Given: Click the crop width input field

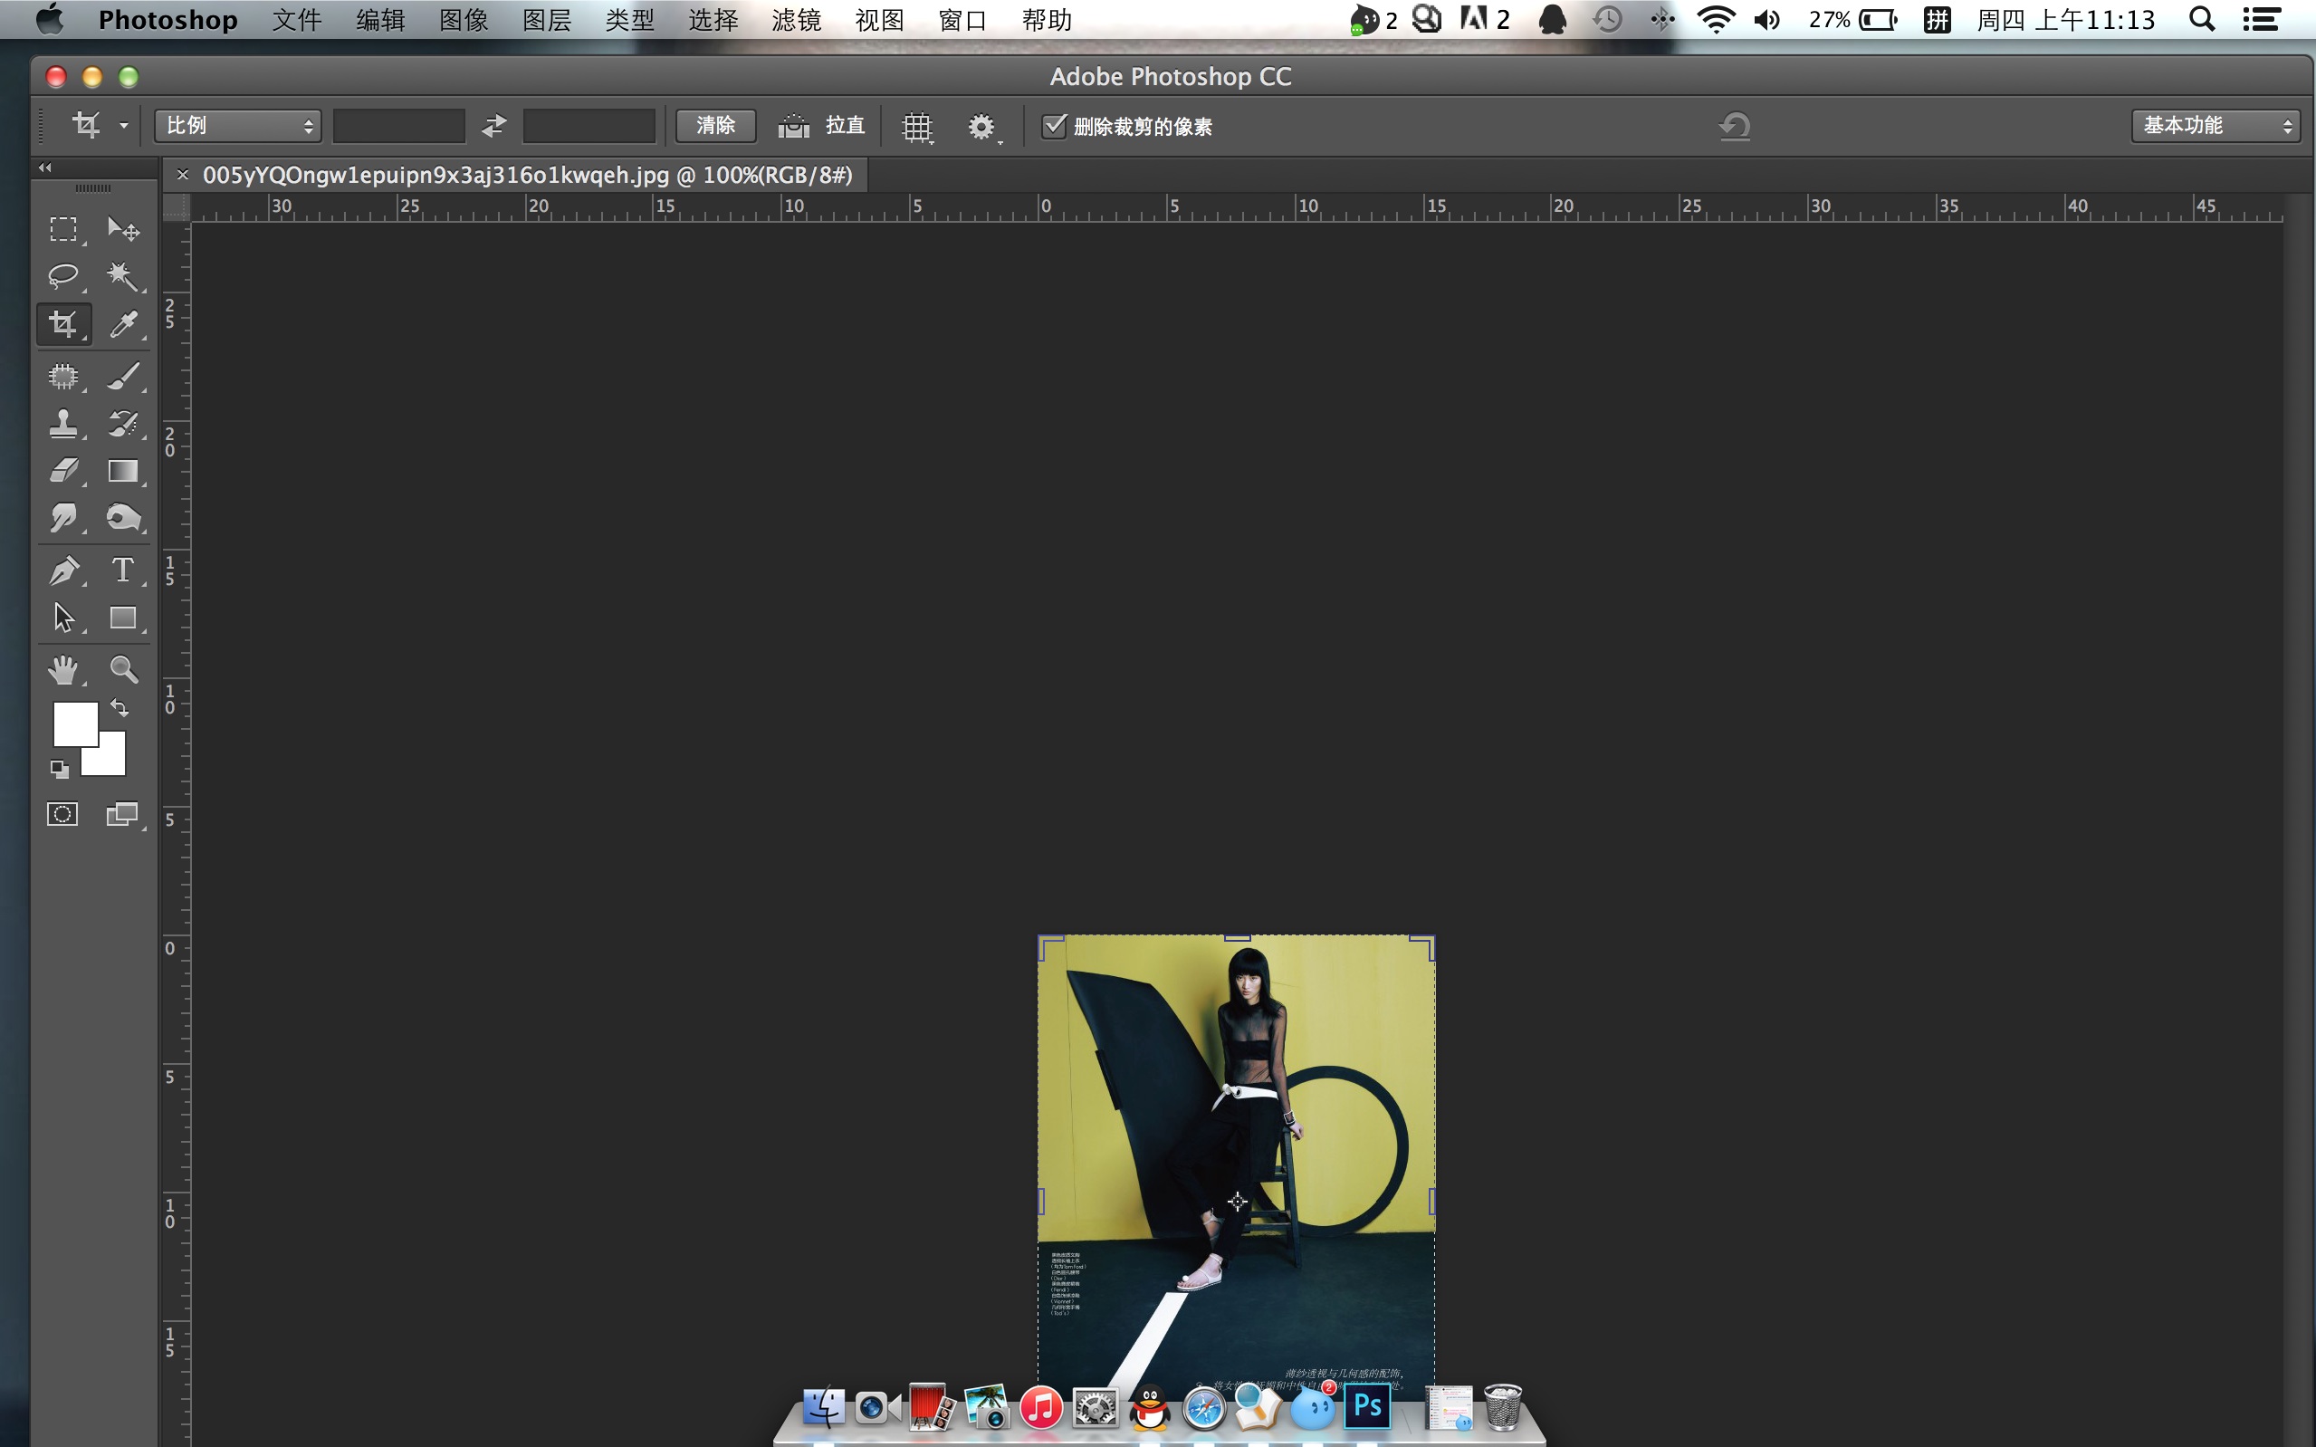Looking at the screenshot, I should pyautogui.click(x=399, y=125).
